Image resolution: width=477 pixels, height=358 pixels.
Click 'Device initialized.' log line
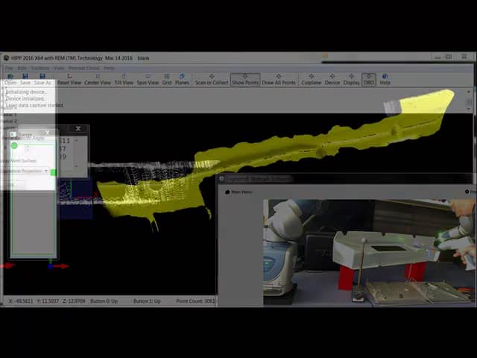coord(25,98)
